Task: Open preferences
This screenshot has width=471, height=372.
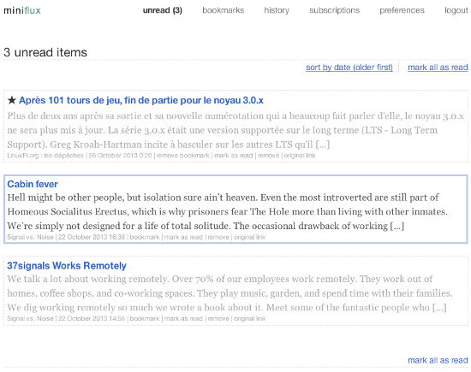Action: (x=402, y=10)
